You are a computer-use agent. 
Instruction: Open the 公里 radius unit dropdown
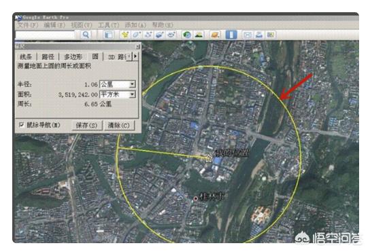point(118,84)
